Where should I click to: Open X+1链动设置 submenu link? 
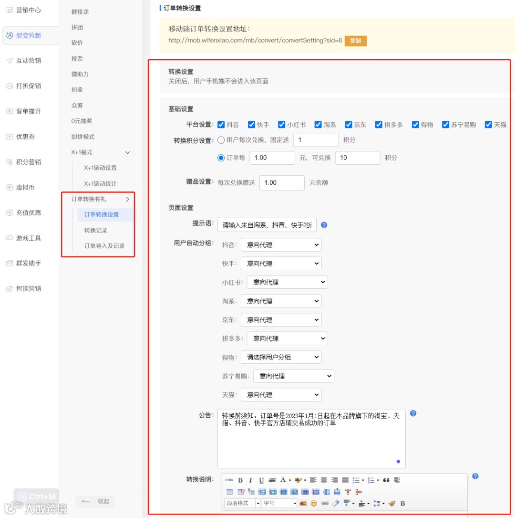pos(100,168)
